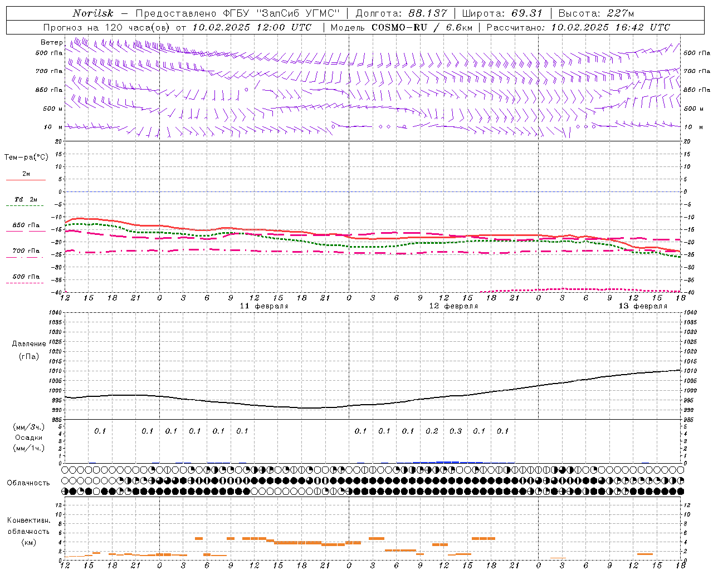The image size is (713, 570).
Task: Click the blue precipitation bar on the chart
Action: pos(448,462)
